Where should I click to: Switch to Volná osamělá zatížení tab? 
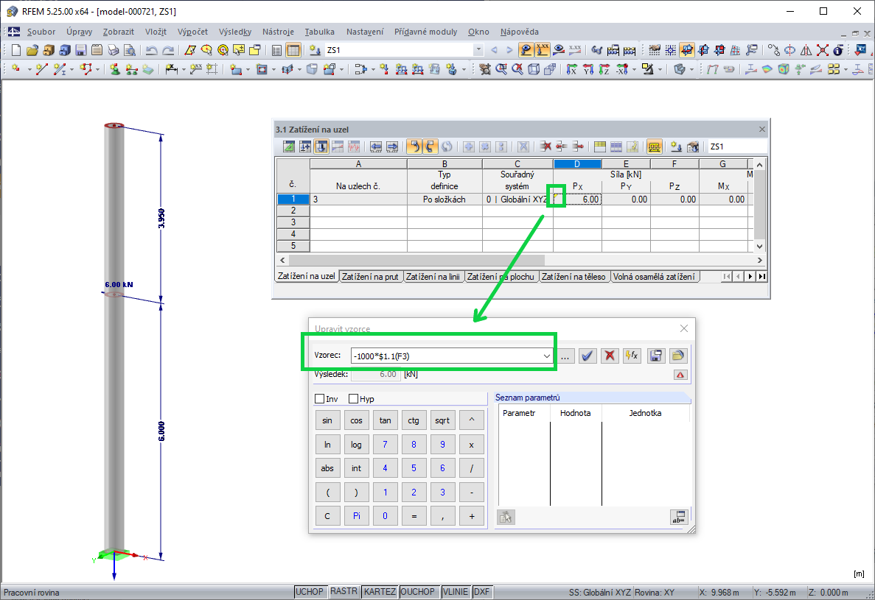[x=653, y=276]
